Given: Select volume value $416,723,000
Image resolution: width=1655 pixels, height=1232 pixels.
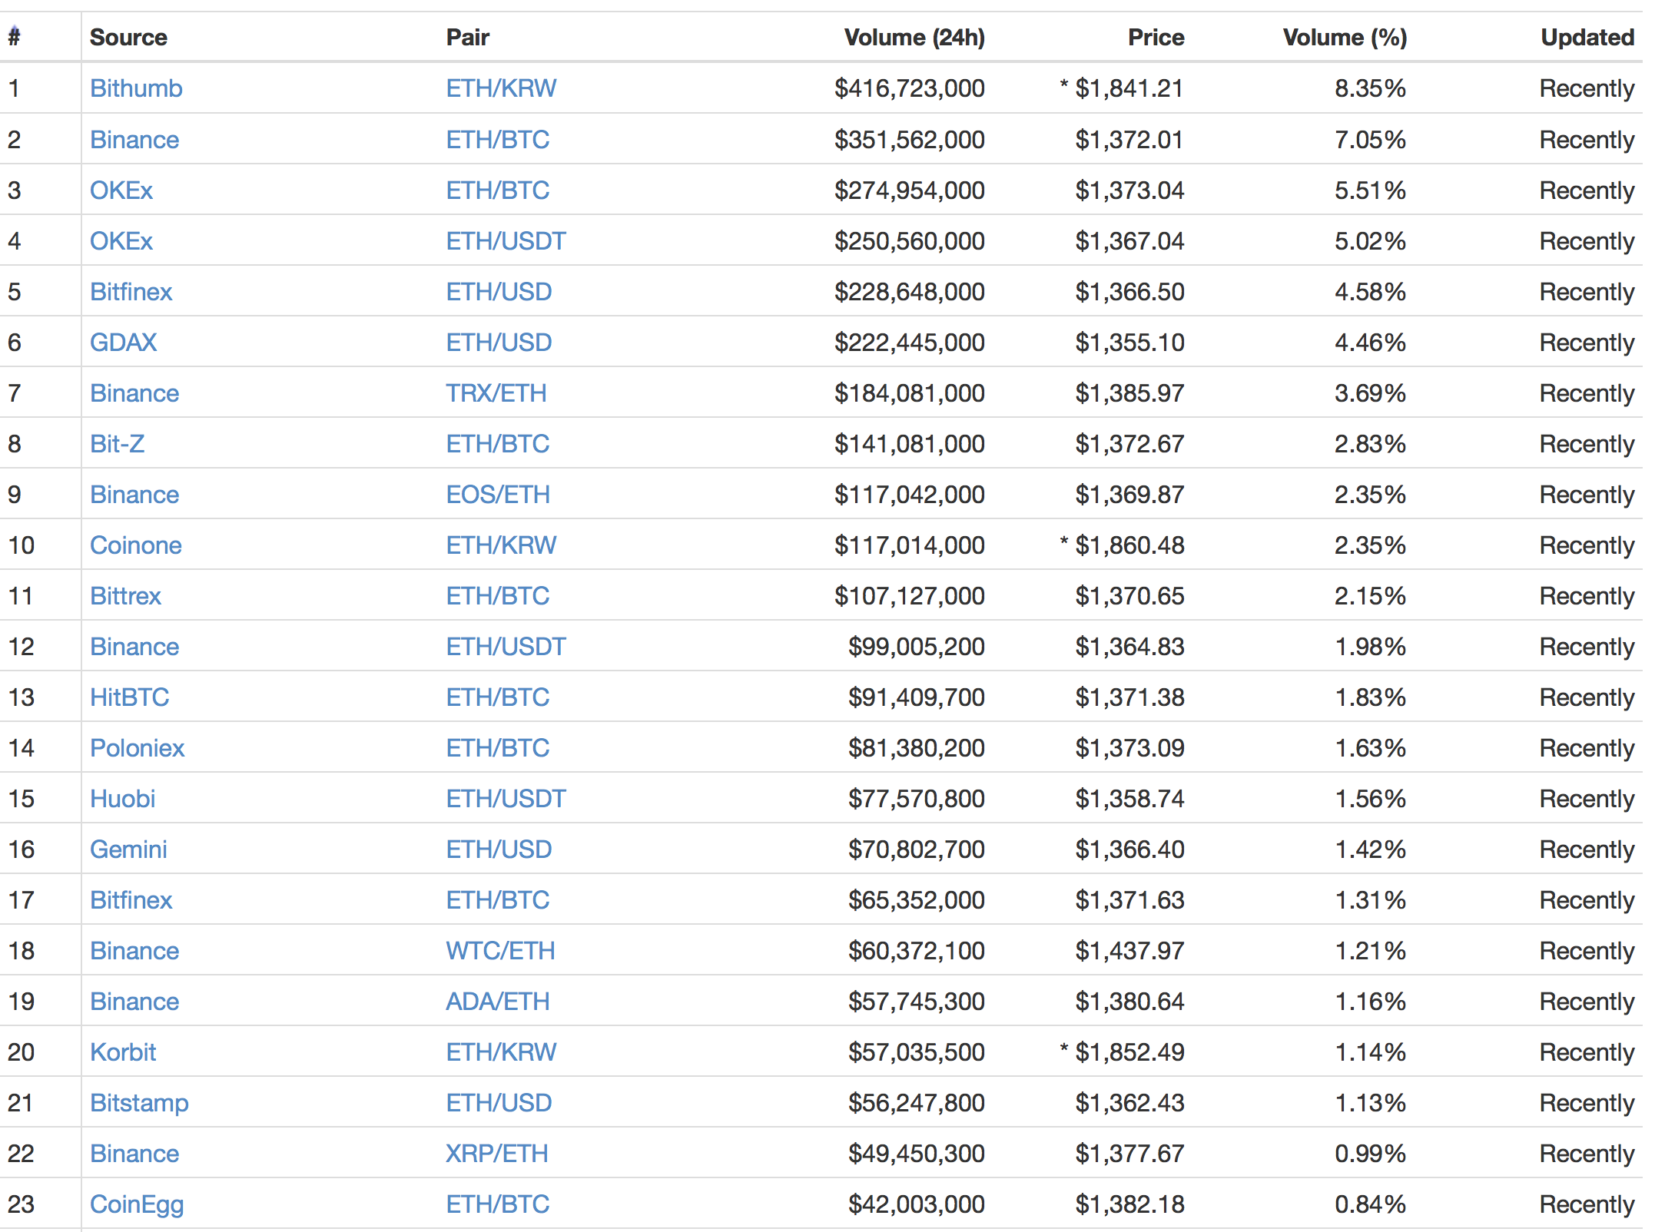Looking at the screenshot, I should (910, 88).
